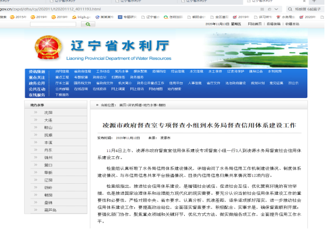Viewport: 325px width, 229px height.
Task: Close the active browser tab
Action: click(304, 1)
